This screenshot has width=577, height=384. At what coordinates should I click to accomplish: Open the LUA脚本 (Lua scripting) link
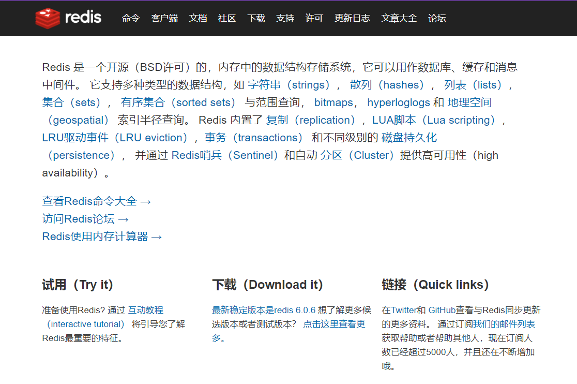point(434,121)
